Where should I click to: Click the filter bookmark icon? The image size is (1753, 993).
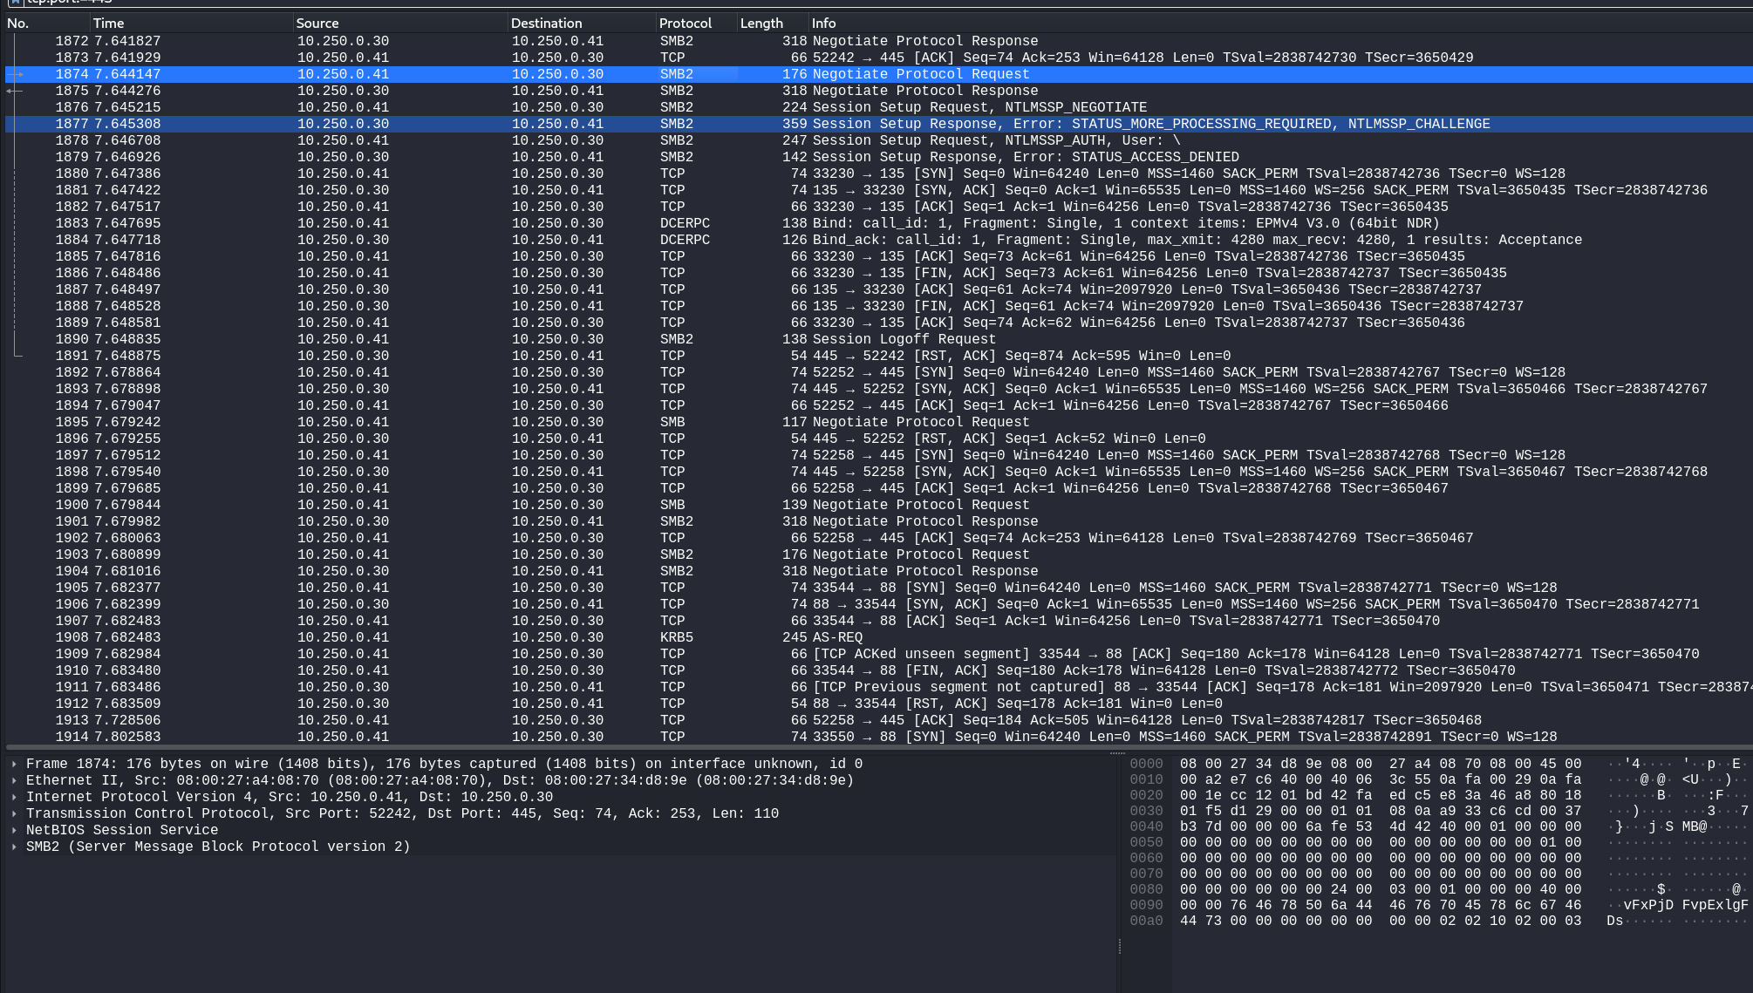[15, 3]
